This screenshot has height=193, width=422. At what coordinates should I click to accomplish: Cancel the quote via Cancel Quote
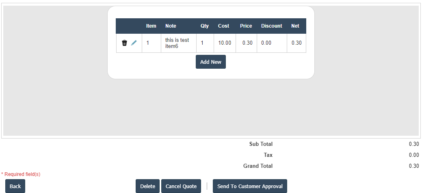click(x=181, y=186)
